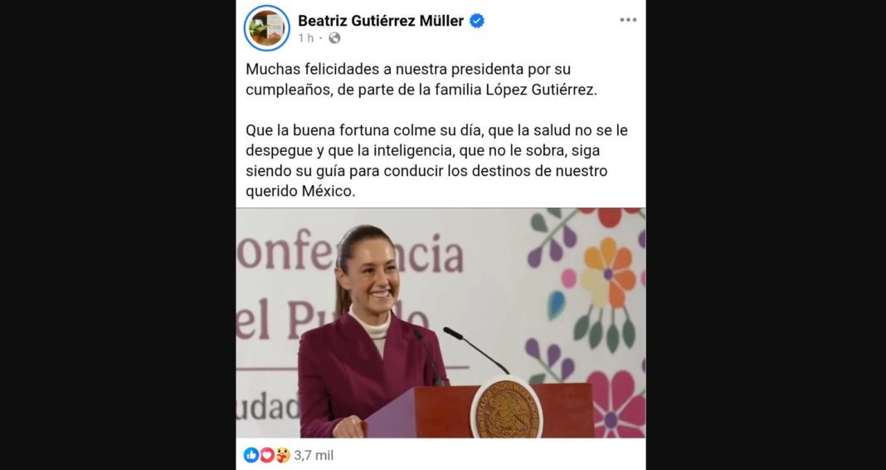Click the orange embroidered flower in photo
The width and height of the screenshot is (886, 470).
point(608,272)
